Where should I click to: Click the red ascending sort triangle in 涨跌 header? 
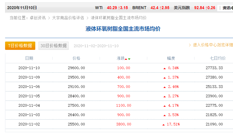pos(126,59)
